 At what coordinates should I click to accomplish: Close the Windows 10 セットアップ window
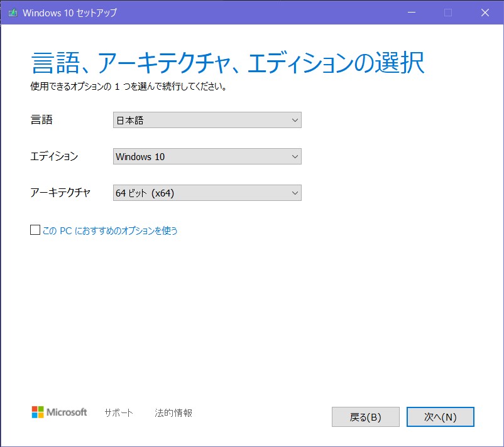coord(485,13)
